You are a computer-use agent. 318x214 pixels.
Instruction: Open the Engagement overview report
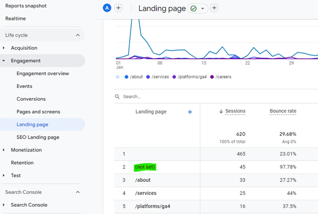(x=43, y=74)
